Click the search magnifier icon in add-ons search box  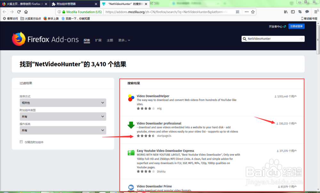(x=244, y=39)
